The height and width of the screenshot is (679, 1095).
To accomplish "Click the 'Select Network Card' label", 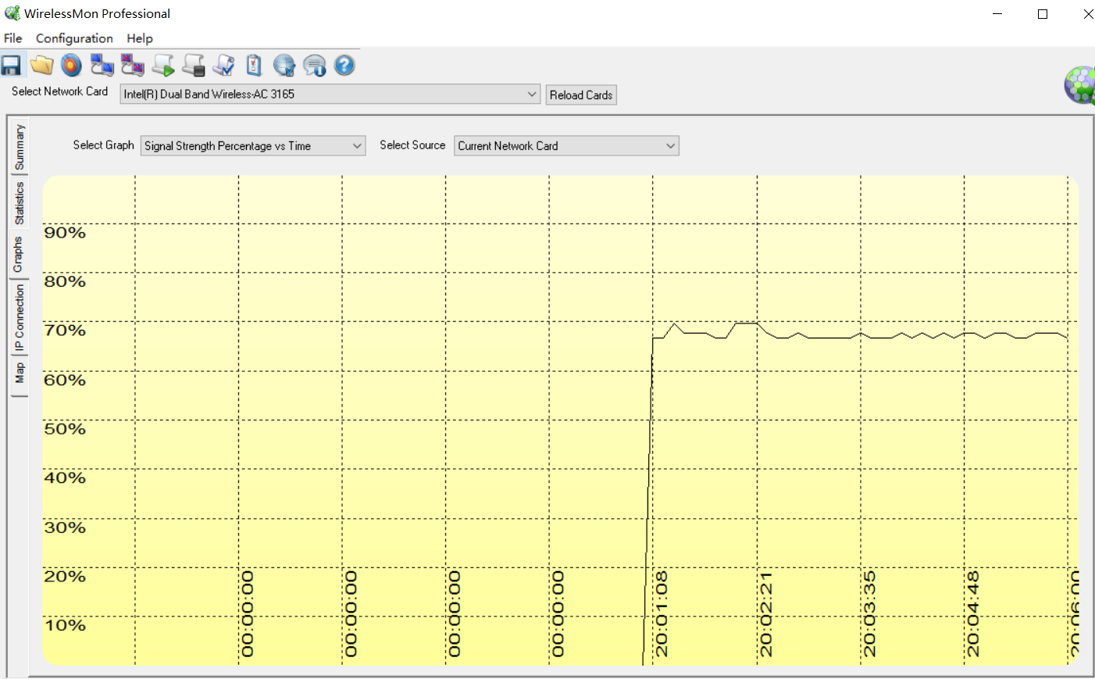I will (60, 91).
